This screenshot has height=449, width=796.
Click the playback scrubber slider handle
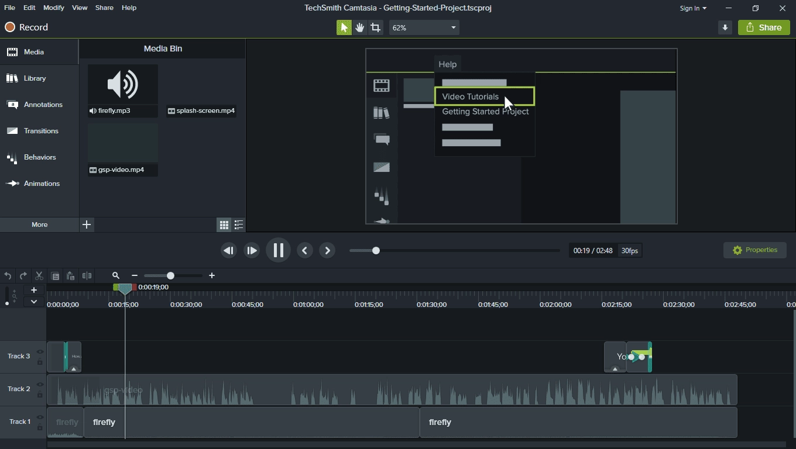[x=376, y=250]
